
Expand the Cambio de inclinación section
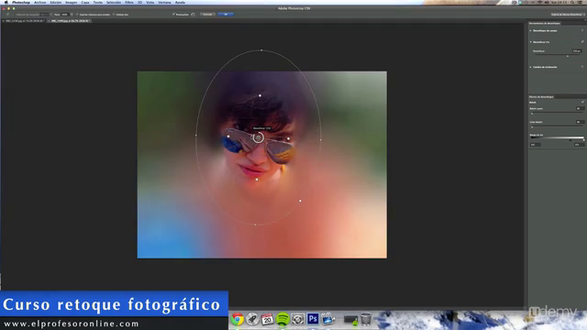[530, 67]
